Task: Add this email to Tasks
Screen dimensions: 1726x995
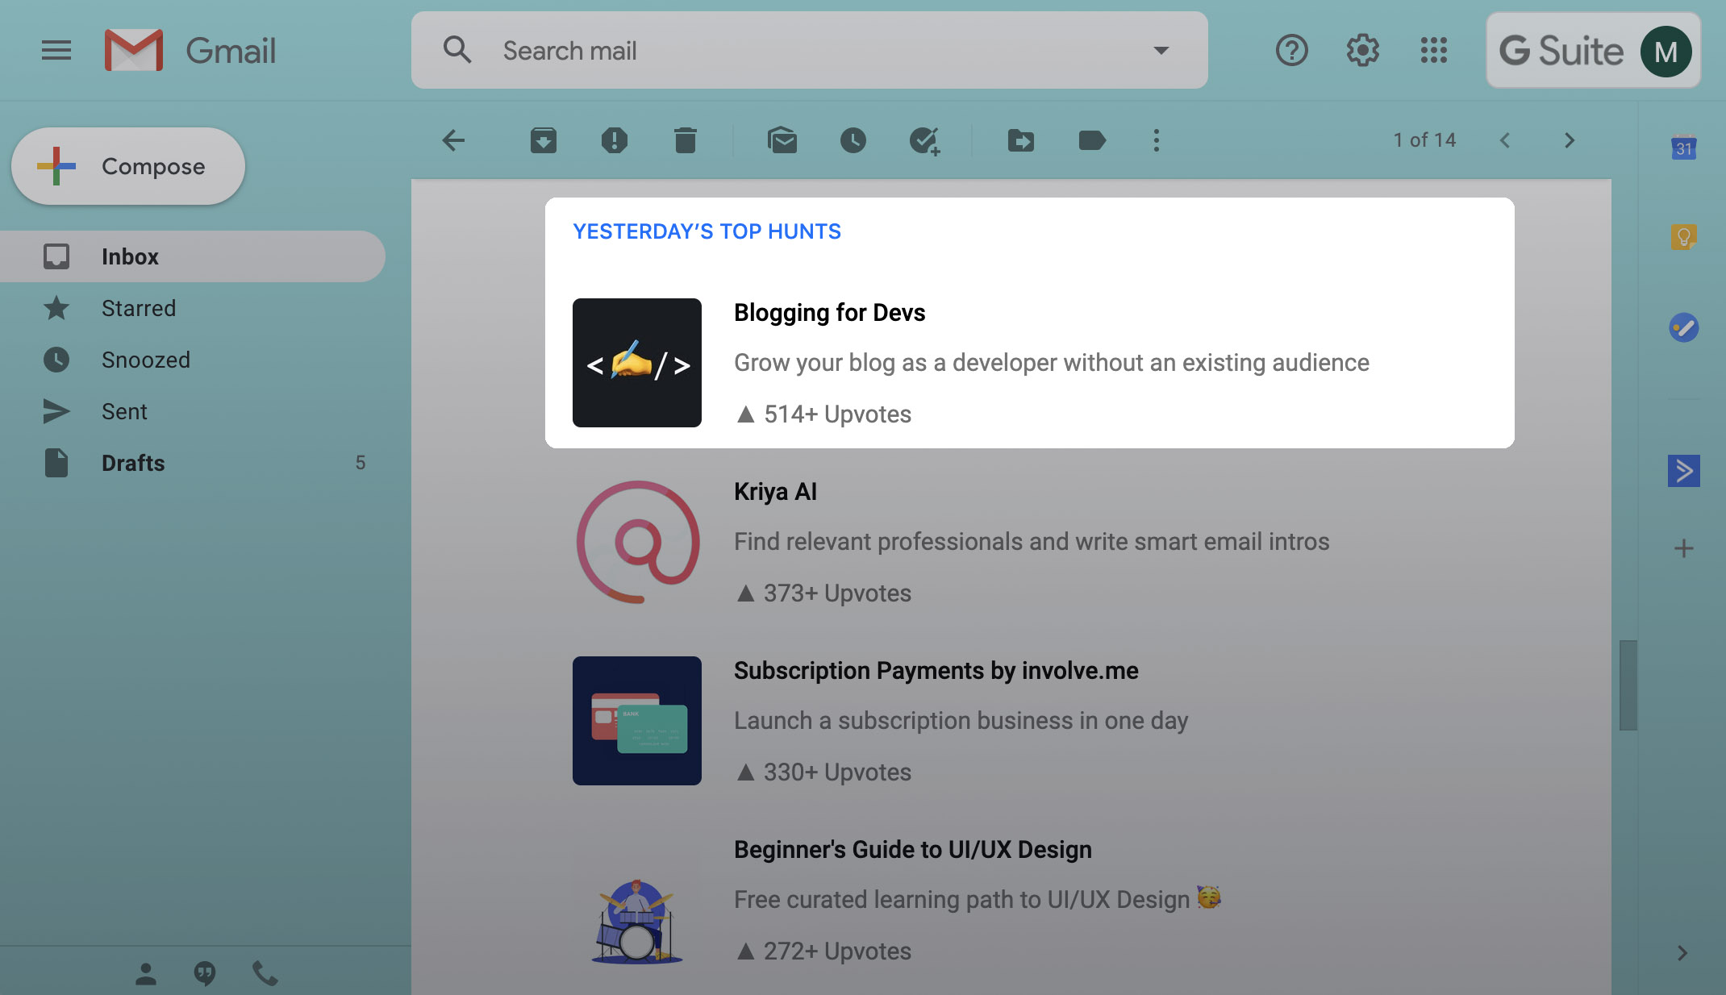Action: click(x=924, y=141)
